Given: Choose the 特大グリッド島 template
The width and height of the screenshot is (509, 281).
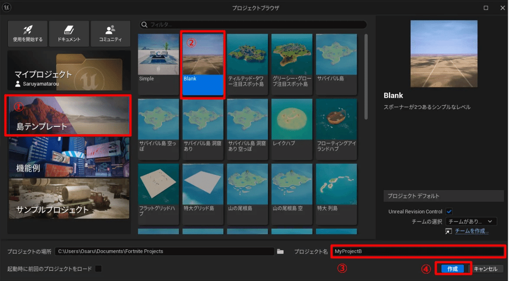Looking at the screenshot, I should [203, 194].
